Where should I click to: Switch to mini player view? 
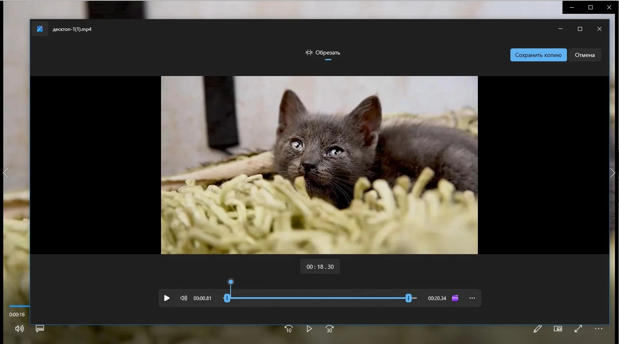pos(558,329)
